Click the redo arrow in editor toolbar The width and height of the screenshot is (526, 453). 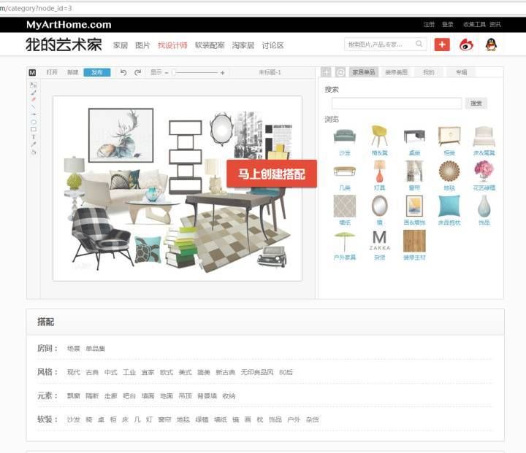pos(137,72)
